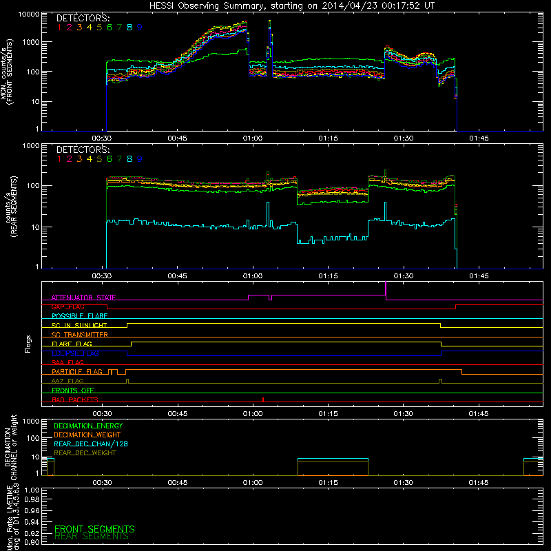
Task: Click REAR SEGMENTS legend in livetime plot
Action: pos(92,537)
